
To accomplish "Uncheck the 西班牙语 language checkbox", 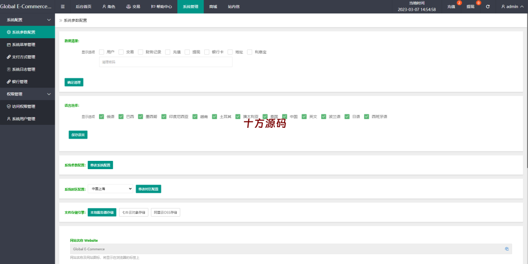I will click(x=367, y=117).
